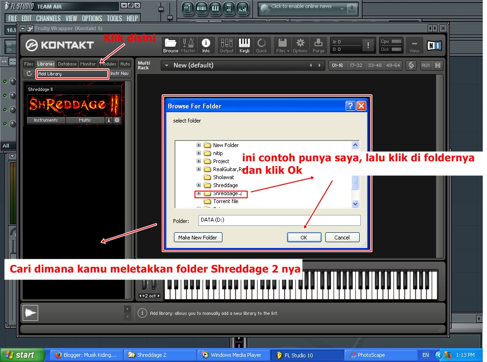Open Shreddage II Multis list

(x=85, y=120)
